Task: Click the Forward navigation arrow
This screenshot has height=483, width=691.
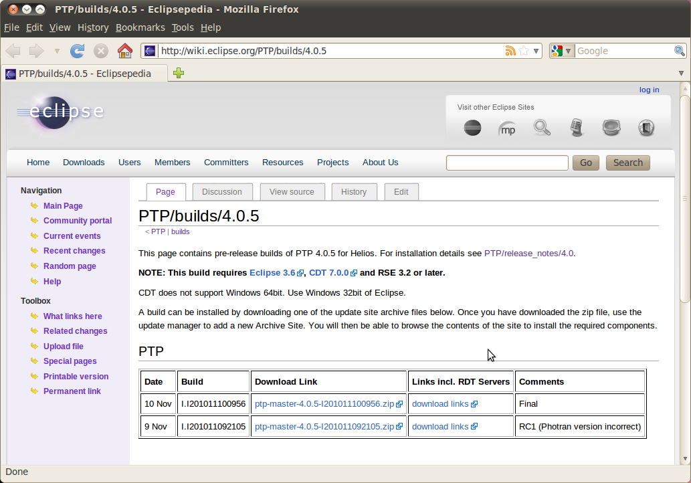Action: click(37, 51)
